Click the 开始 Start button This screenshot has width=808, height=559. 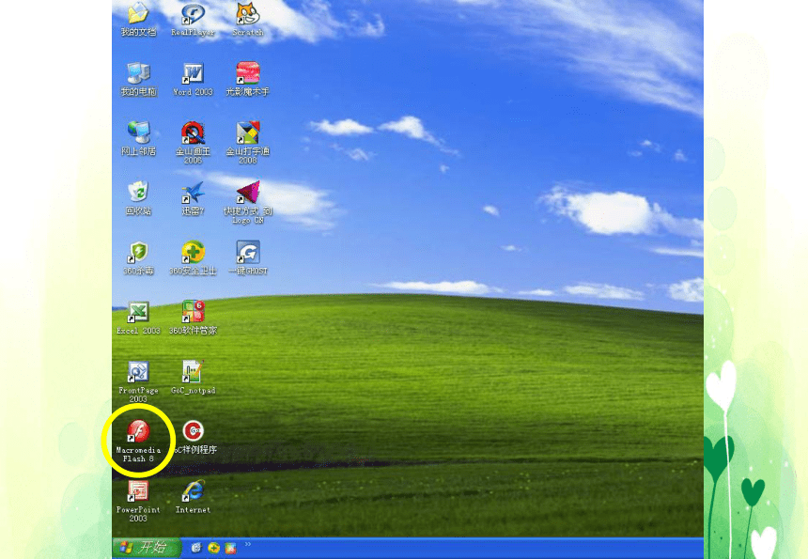click(x=147, y=547)
